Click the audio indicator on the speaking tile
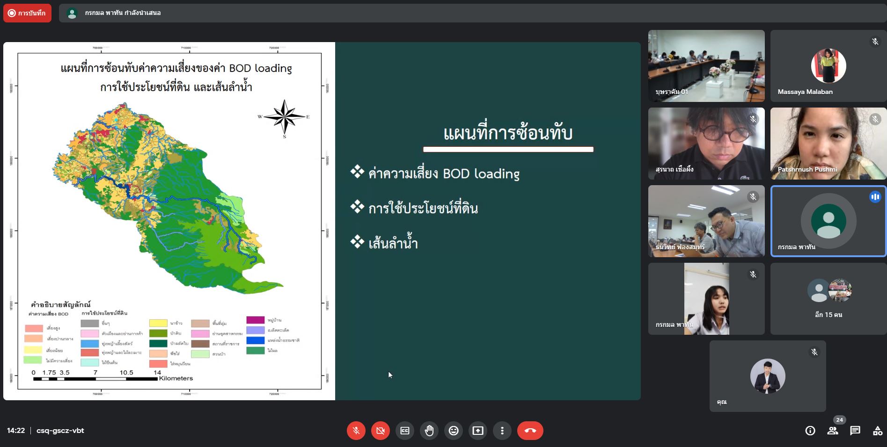 875,197
